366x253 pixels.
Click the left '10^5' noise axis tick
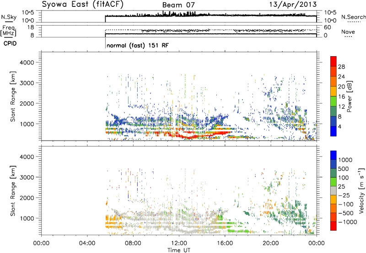coord(28,12)
